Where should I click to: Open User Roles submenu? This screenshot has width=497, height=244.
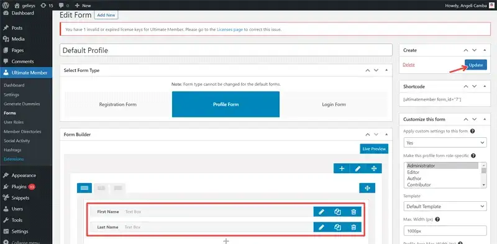[x=14, y=122]
